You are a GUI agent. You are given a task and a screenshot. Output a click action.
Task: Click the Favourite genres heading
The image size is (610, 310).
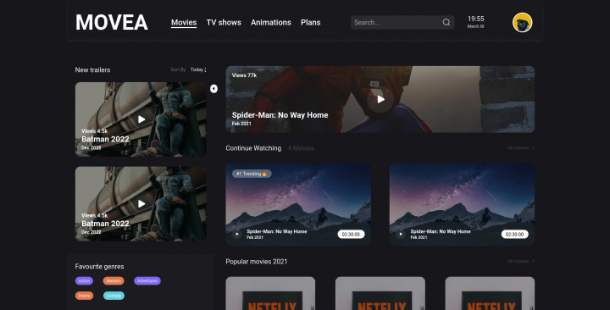[100, 267]
